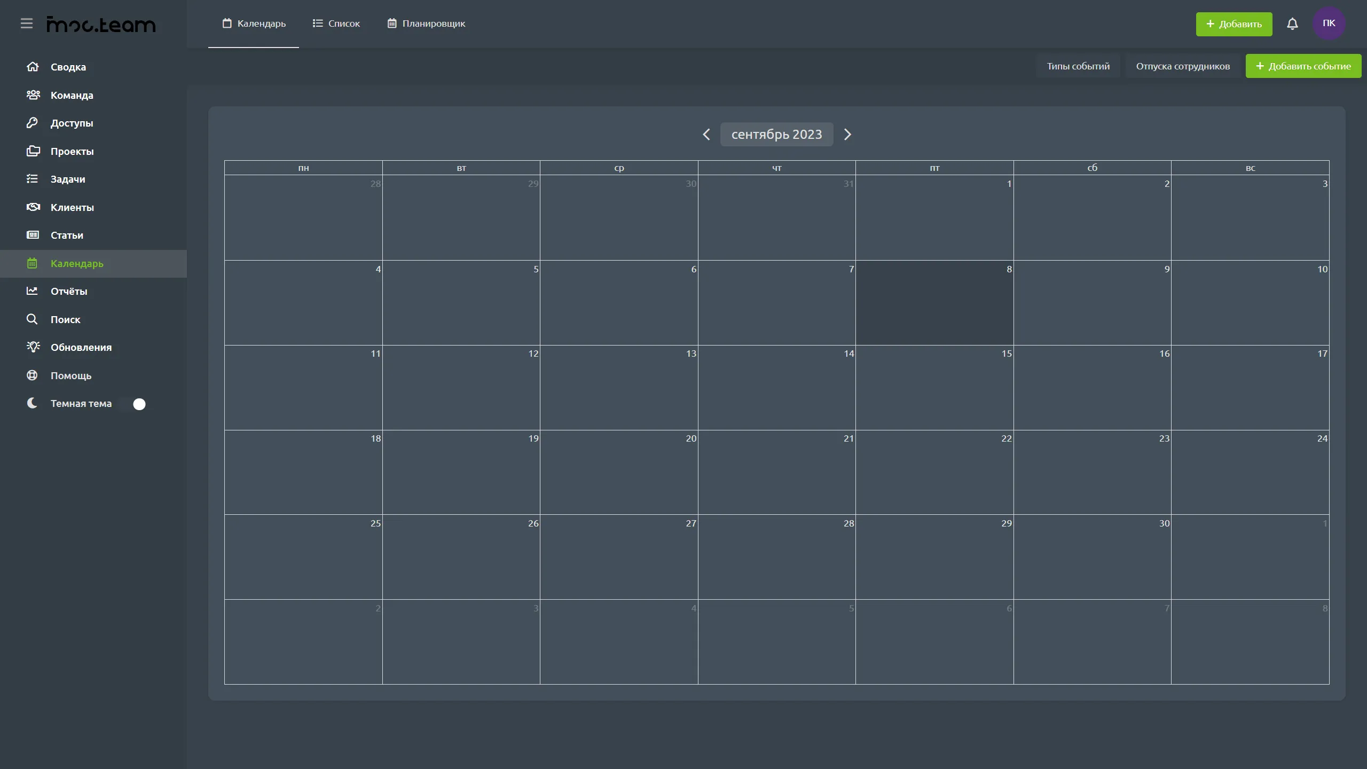Select September 15 calendar cell

coord(934,388)
